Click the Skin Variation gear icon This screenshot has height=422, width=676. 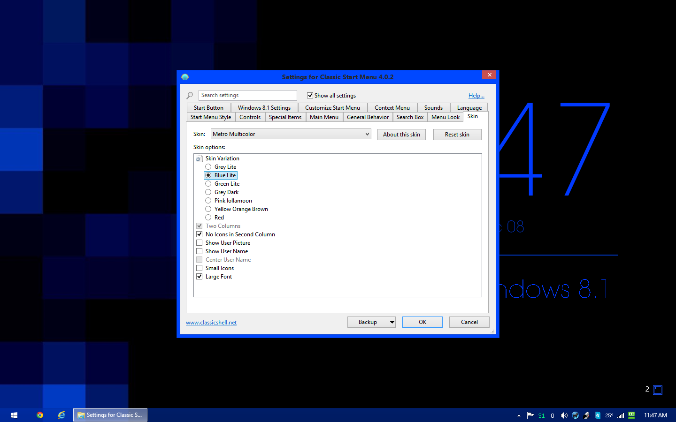[x=199, y=158]
